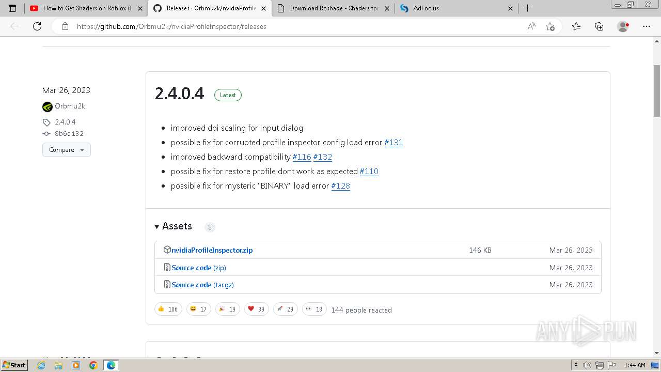The width and height of the screenshot is (661, 372).
Task: Toggle eyes reaction with 18
Action: click(x=314, y=309)
